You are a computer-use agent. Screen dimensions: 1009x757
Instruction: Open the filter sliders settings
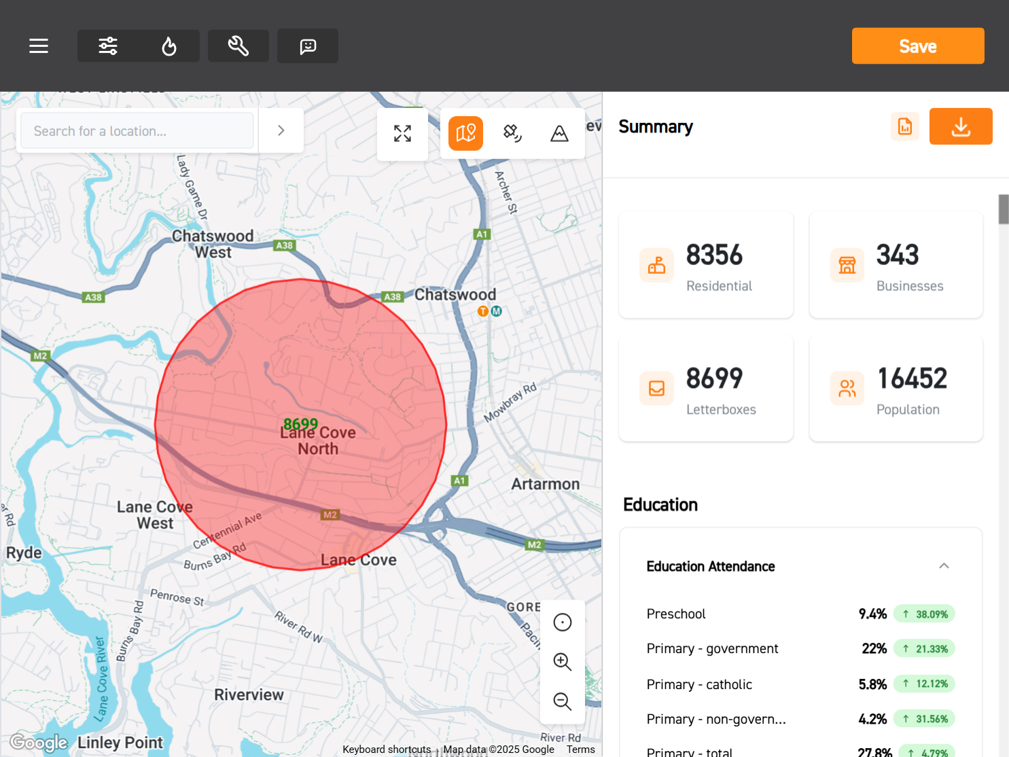(x=108, y=46)
